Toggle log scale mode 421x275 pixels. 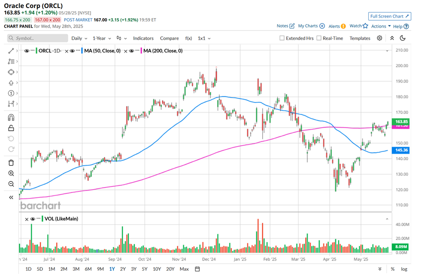tap(404, 269)
